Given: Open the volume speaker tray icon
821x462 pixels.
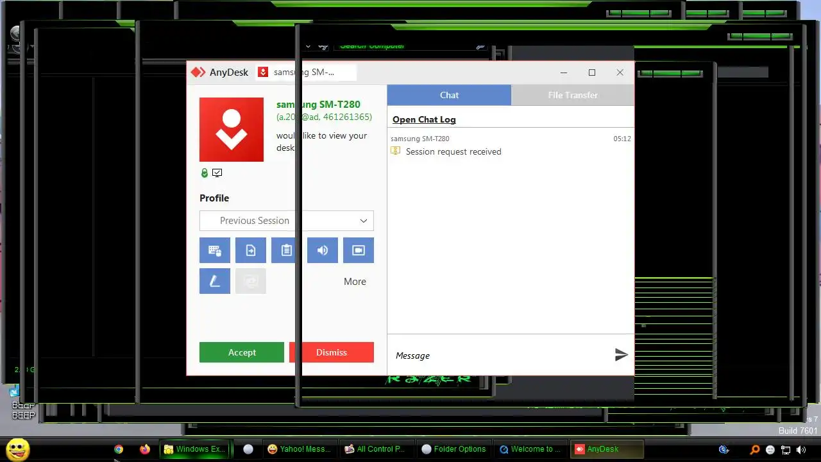Looking at the screenshot, I should click(x=800, y=450).
